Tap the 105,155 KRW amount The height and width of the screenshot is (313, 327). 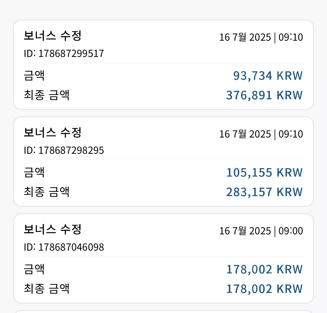(x=264, y=173)
